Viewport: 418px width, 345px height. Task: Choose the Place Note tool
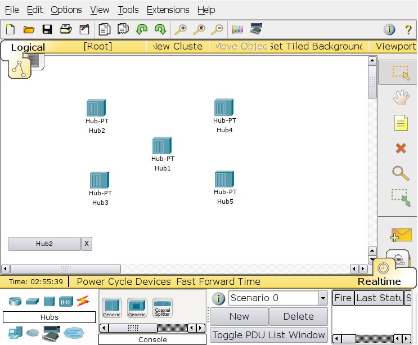coord(401,123)
